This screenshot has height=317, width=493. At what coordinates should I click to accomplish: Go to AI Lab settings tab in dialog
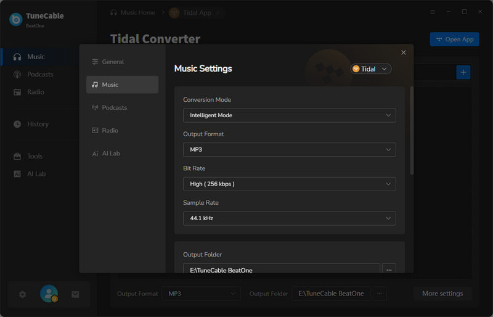click(122, 154)
